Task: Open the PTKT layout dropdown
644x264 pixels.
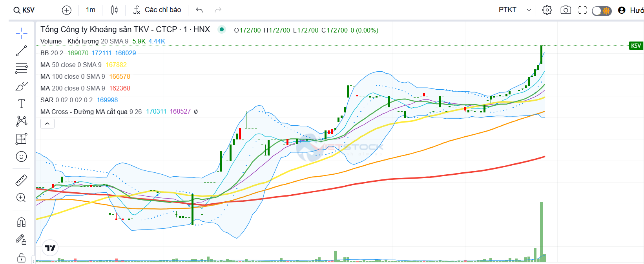Action: tap(515, 10)
